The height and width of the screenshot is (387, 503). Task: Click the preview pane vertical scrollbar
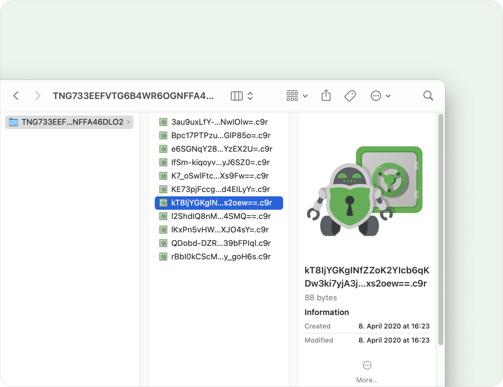441,229
